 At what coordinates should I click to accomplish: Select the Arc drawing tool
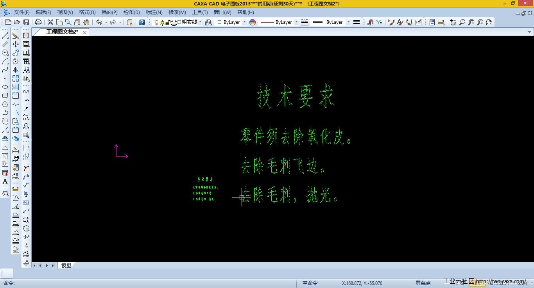[x=5, y=61]
